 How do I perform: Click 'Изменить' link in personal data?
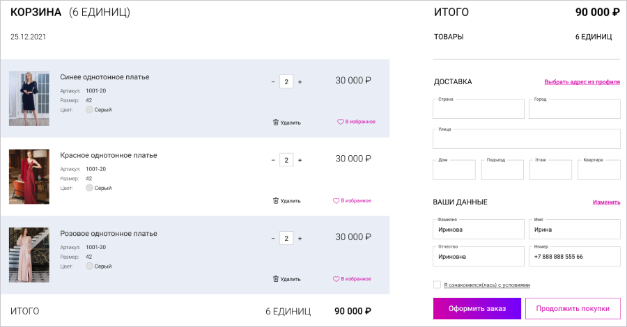point(606,202)
